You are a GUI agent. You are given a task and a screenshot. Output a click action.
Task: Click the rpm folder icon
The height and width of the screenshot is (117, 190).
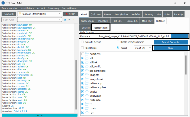coord(86,112)
